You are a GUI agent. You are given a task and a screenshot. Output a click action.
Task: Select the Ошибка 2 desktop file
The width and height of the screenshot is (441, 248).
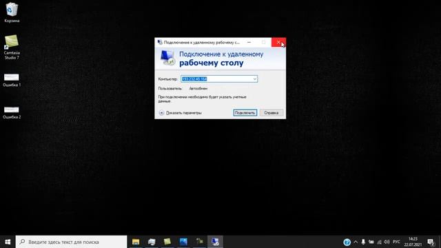[x=12, y=112]
